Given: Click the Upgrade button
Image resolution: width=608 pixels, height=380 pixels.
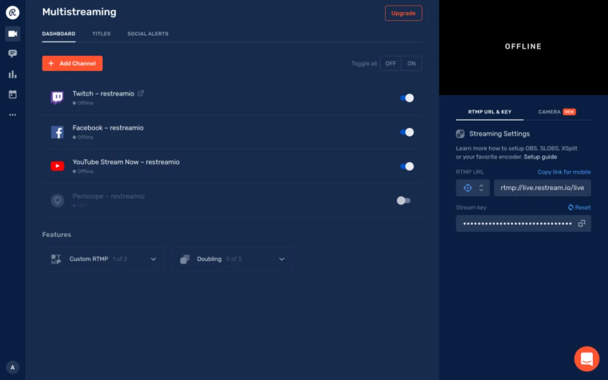Looking at the screenshot, I should click(403, 13).
